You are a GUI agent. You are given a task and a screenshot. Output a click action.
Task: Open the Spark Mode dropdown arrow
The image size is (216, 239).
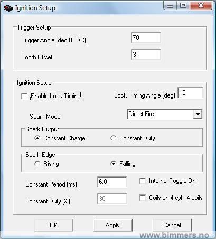click(x=198, y=114)
